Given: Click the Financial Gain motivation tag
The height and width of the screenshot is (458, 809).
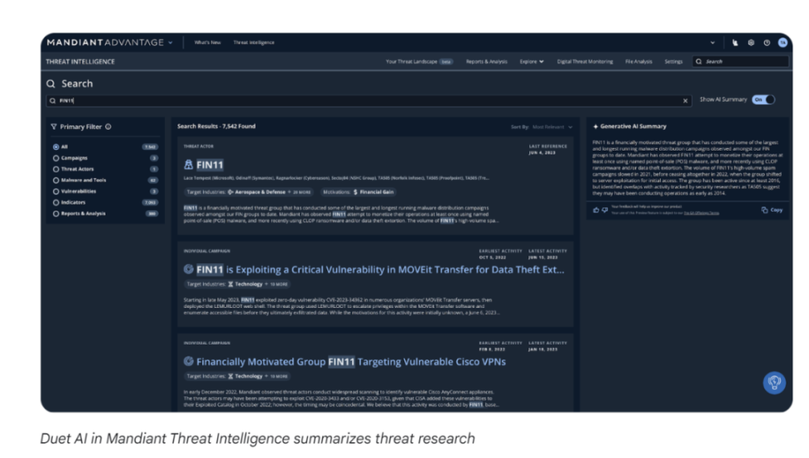Looking at the screenshot, I should coord(359,192).
